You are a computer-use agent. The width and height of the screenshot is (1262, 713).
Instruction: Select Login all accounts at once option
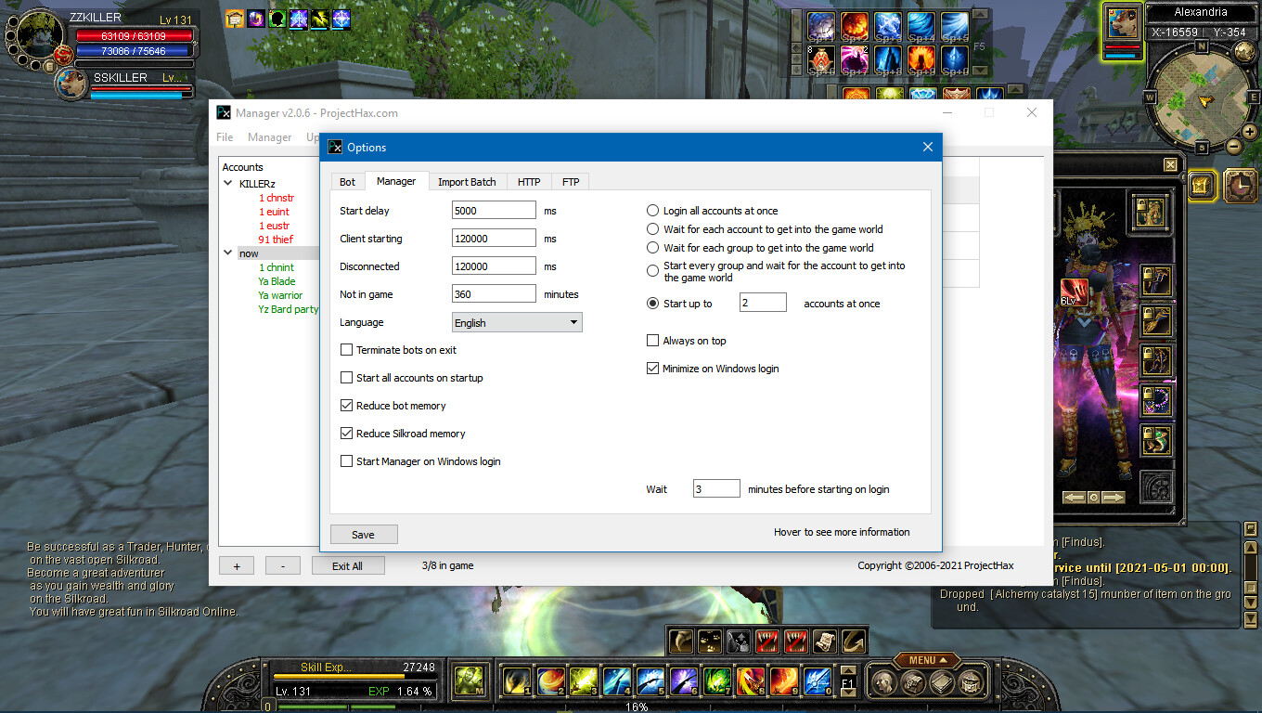click(653, 211)
